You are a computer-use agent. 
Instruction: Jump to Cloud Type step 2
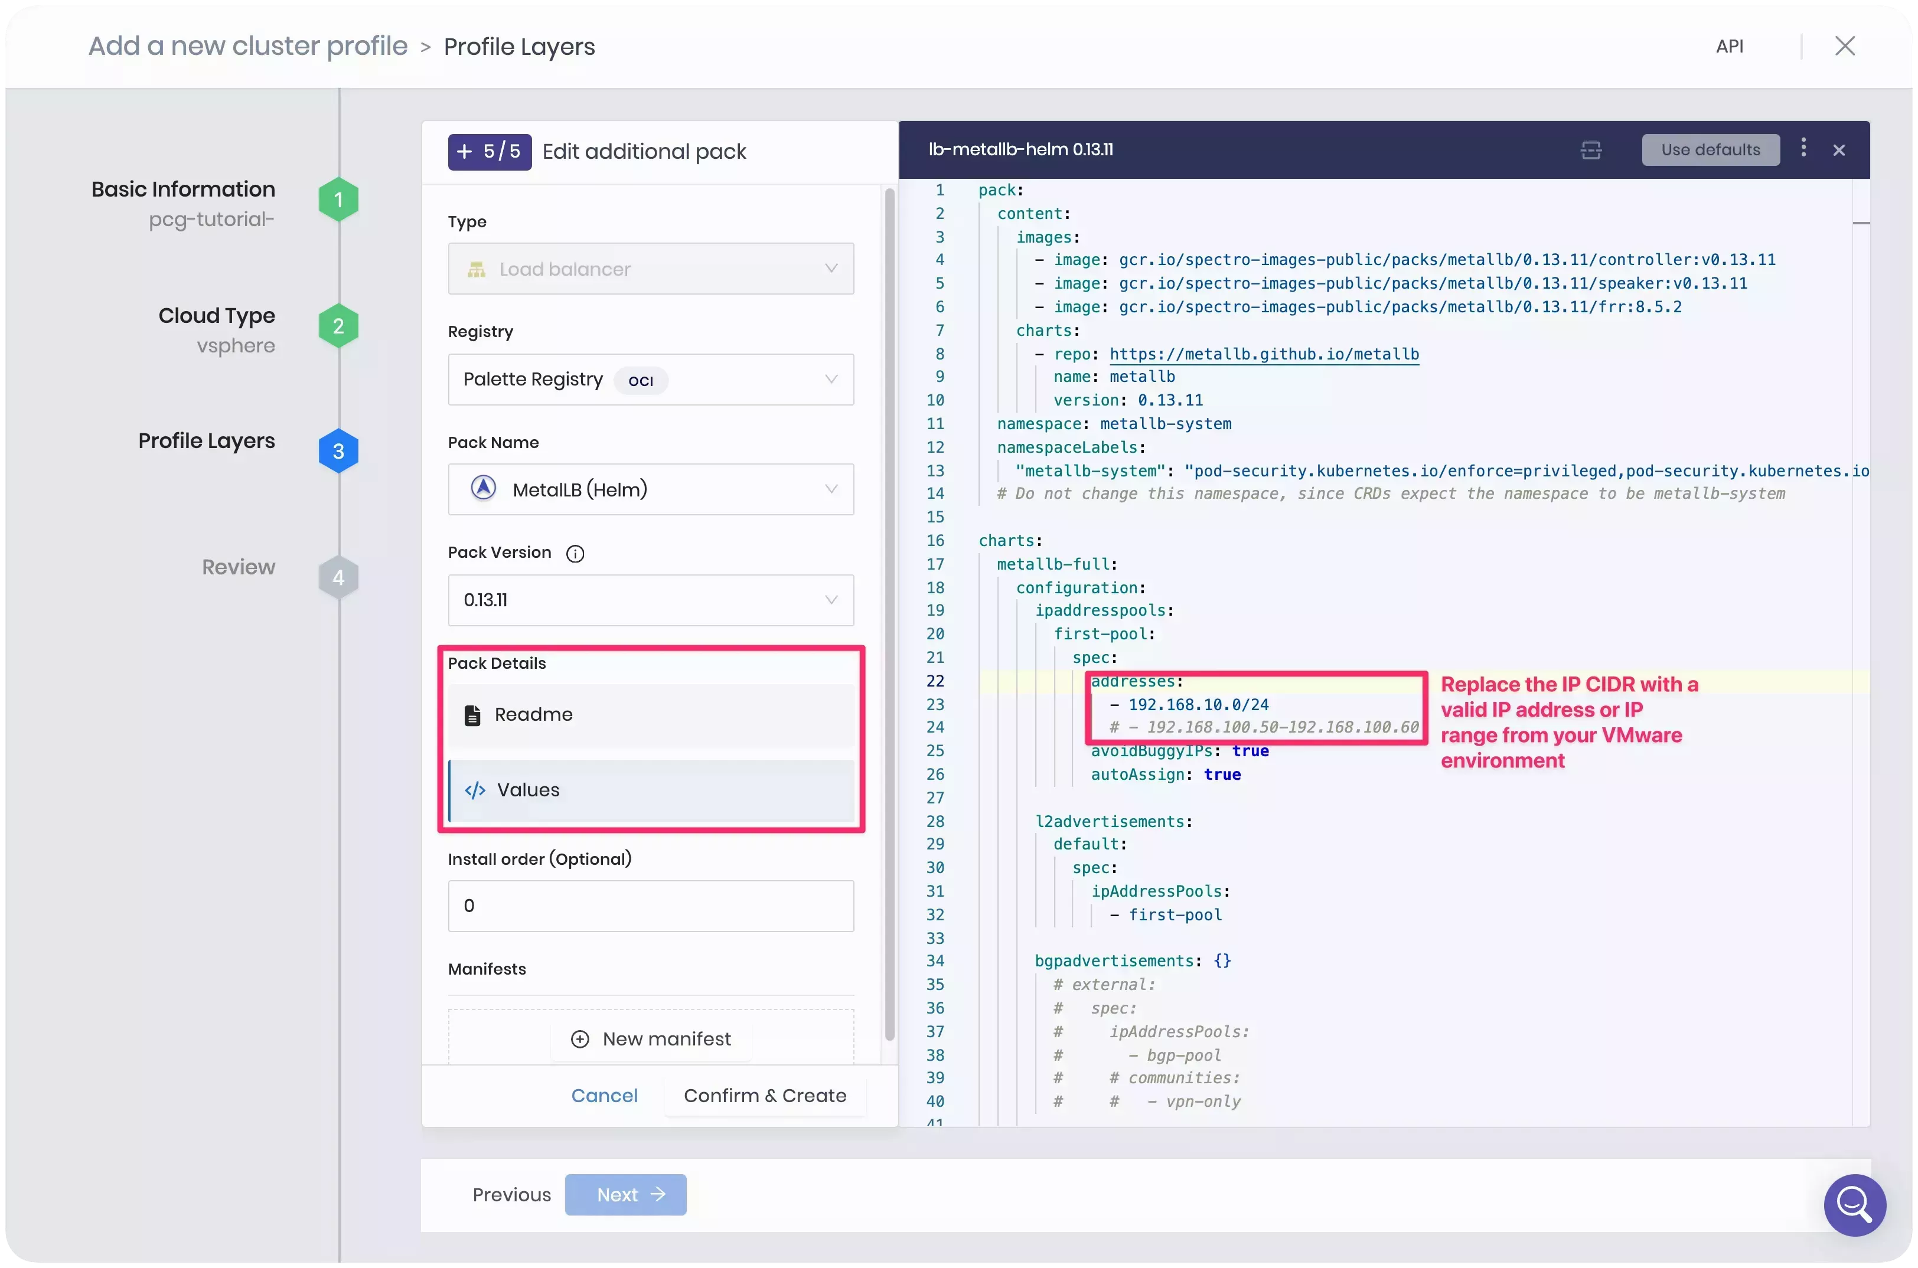tap(338, 326)
